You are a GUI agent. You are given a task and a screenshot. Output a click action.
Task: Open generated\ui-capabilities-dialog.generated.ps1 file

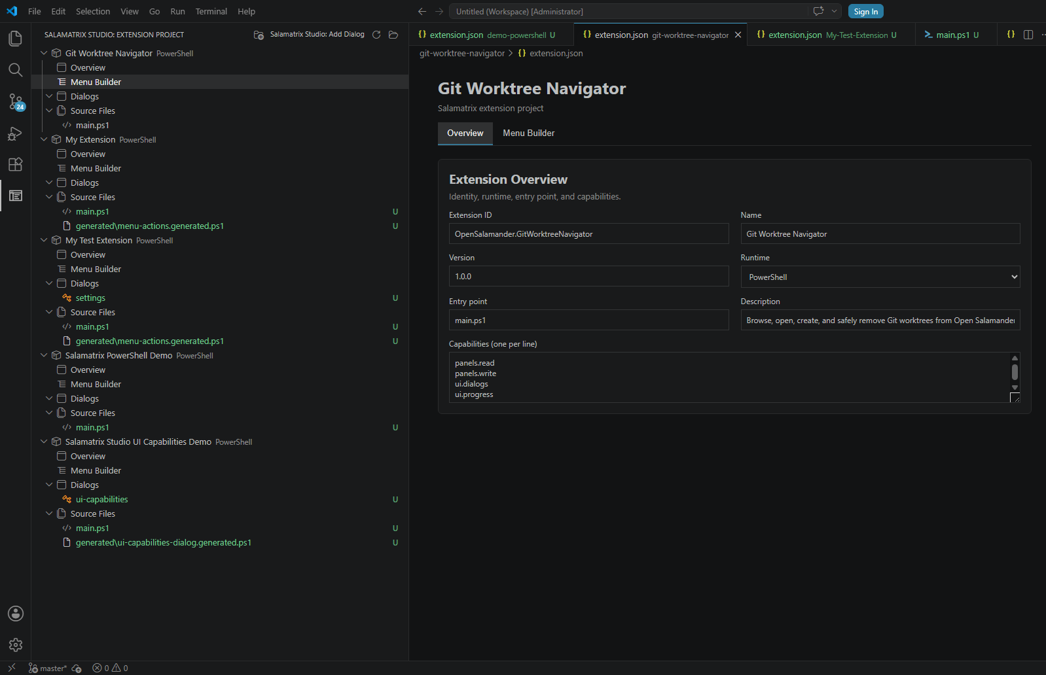(x=220, y=542)
